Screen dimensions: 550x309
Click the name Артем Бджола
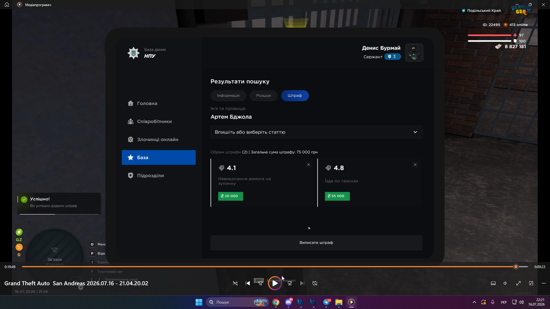coord(231,117)
